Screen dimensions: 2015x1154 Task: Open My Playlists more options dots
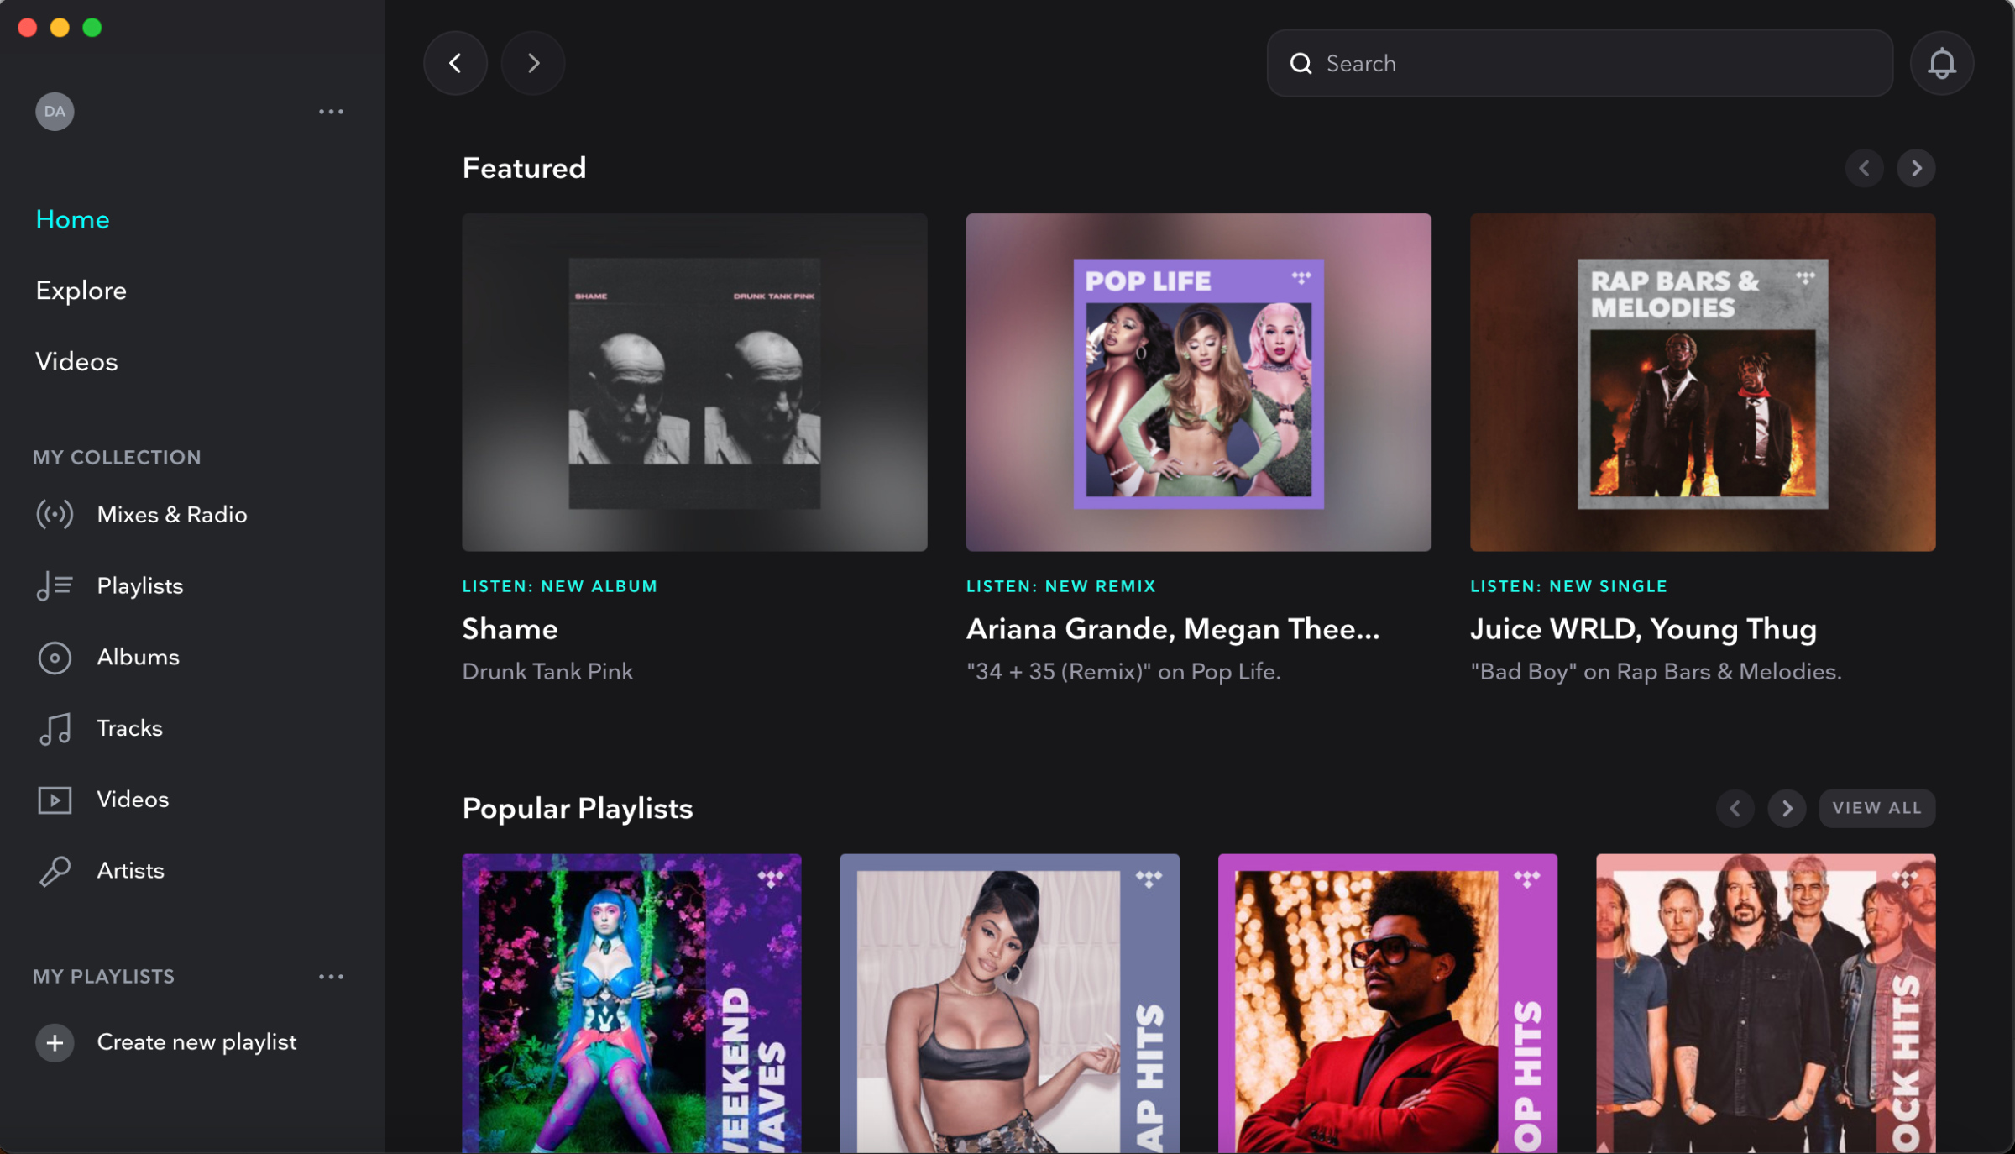[331, 976]
